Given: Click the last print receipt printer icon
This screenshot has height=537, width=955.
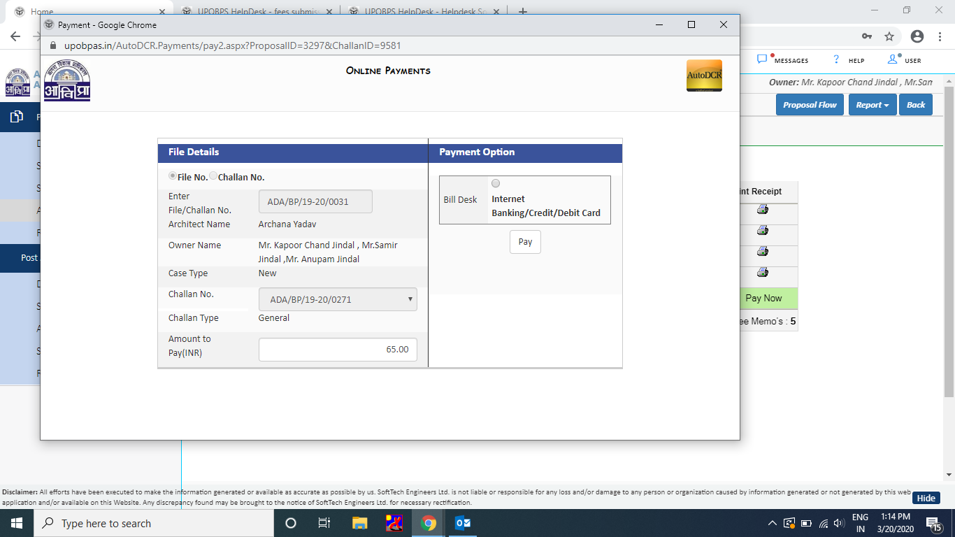Looking at the screenshot, I should 762,272.
